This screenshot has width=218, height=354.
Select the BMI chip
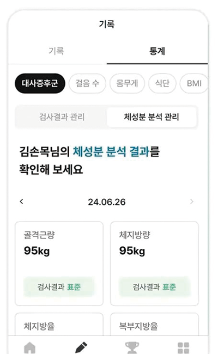click(194, 83)
